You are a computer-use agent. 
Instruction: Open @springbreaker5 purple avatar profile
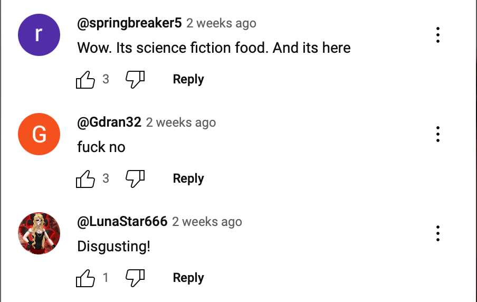39,35
